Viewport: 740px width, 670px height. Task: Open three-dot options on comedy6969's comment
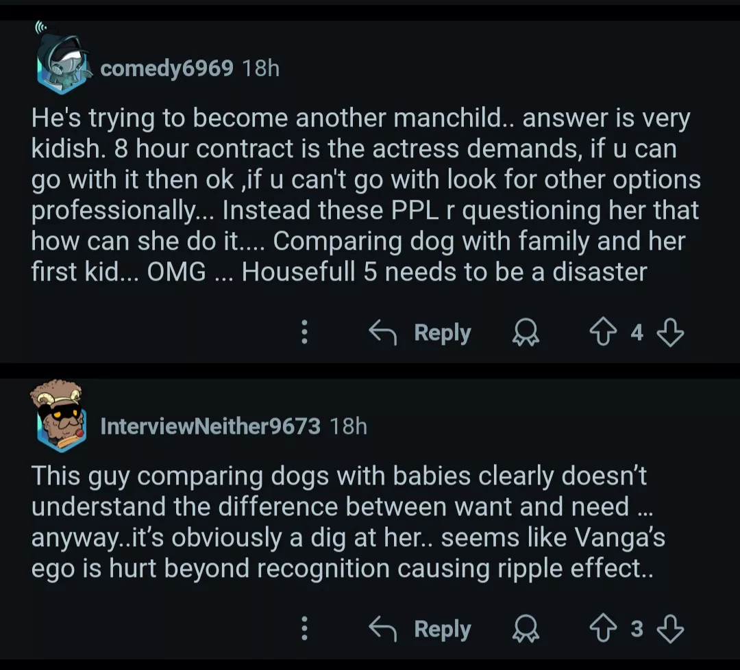305,333
